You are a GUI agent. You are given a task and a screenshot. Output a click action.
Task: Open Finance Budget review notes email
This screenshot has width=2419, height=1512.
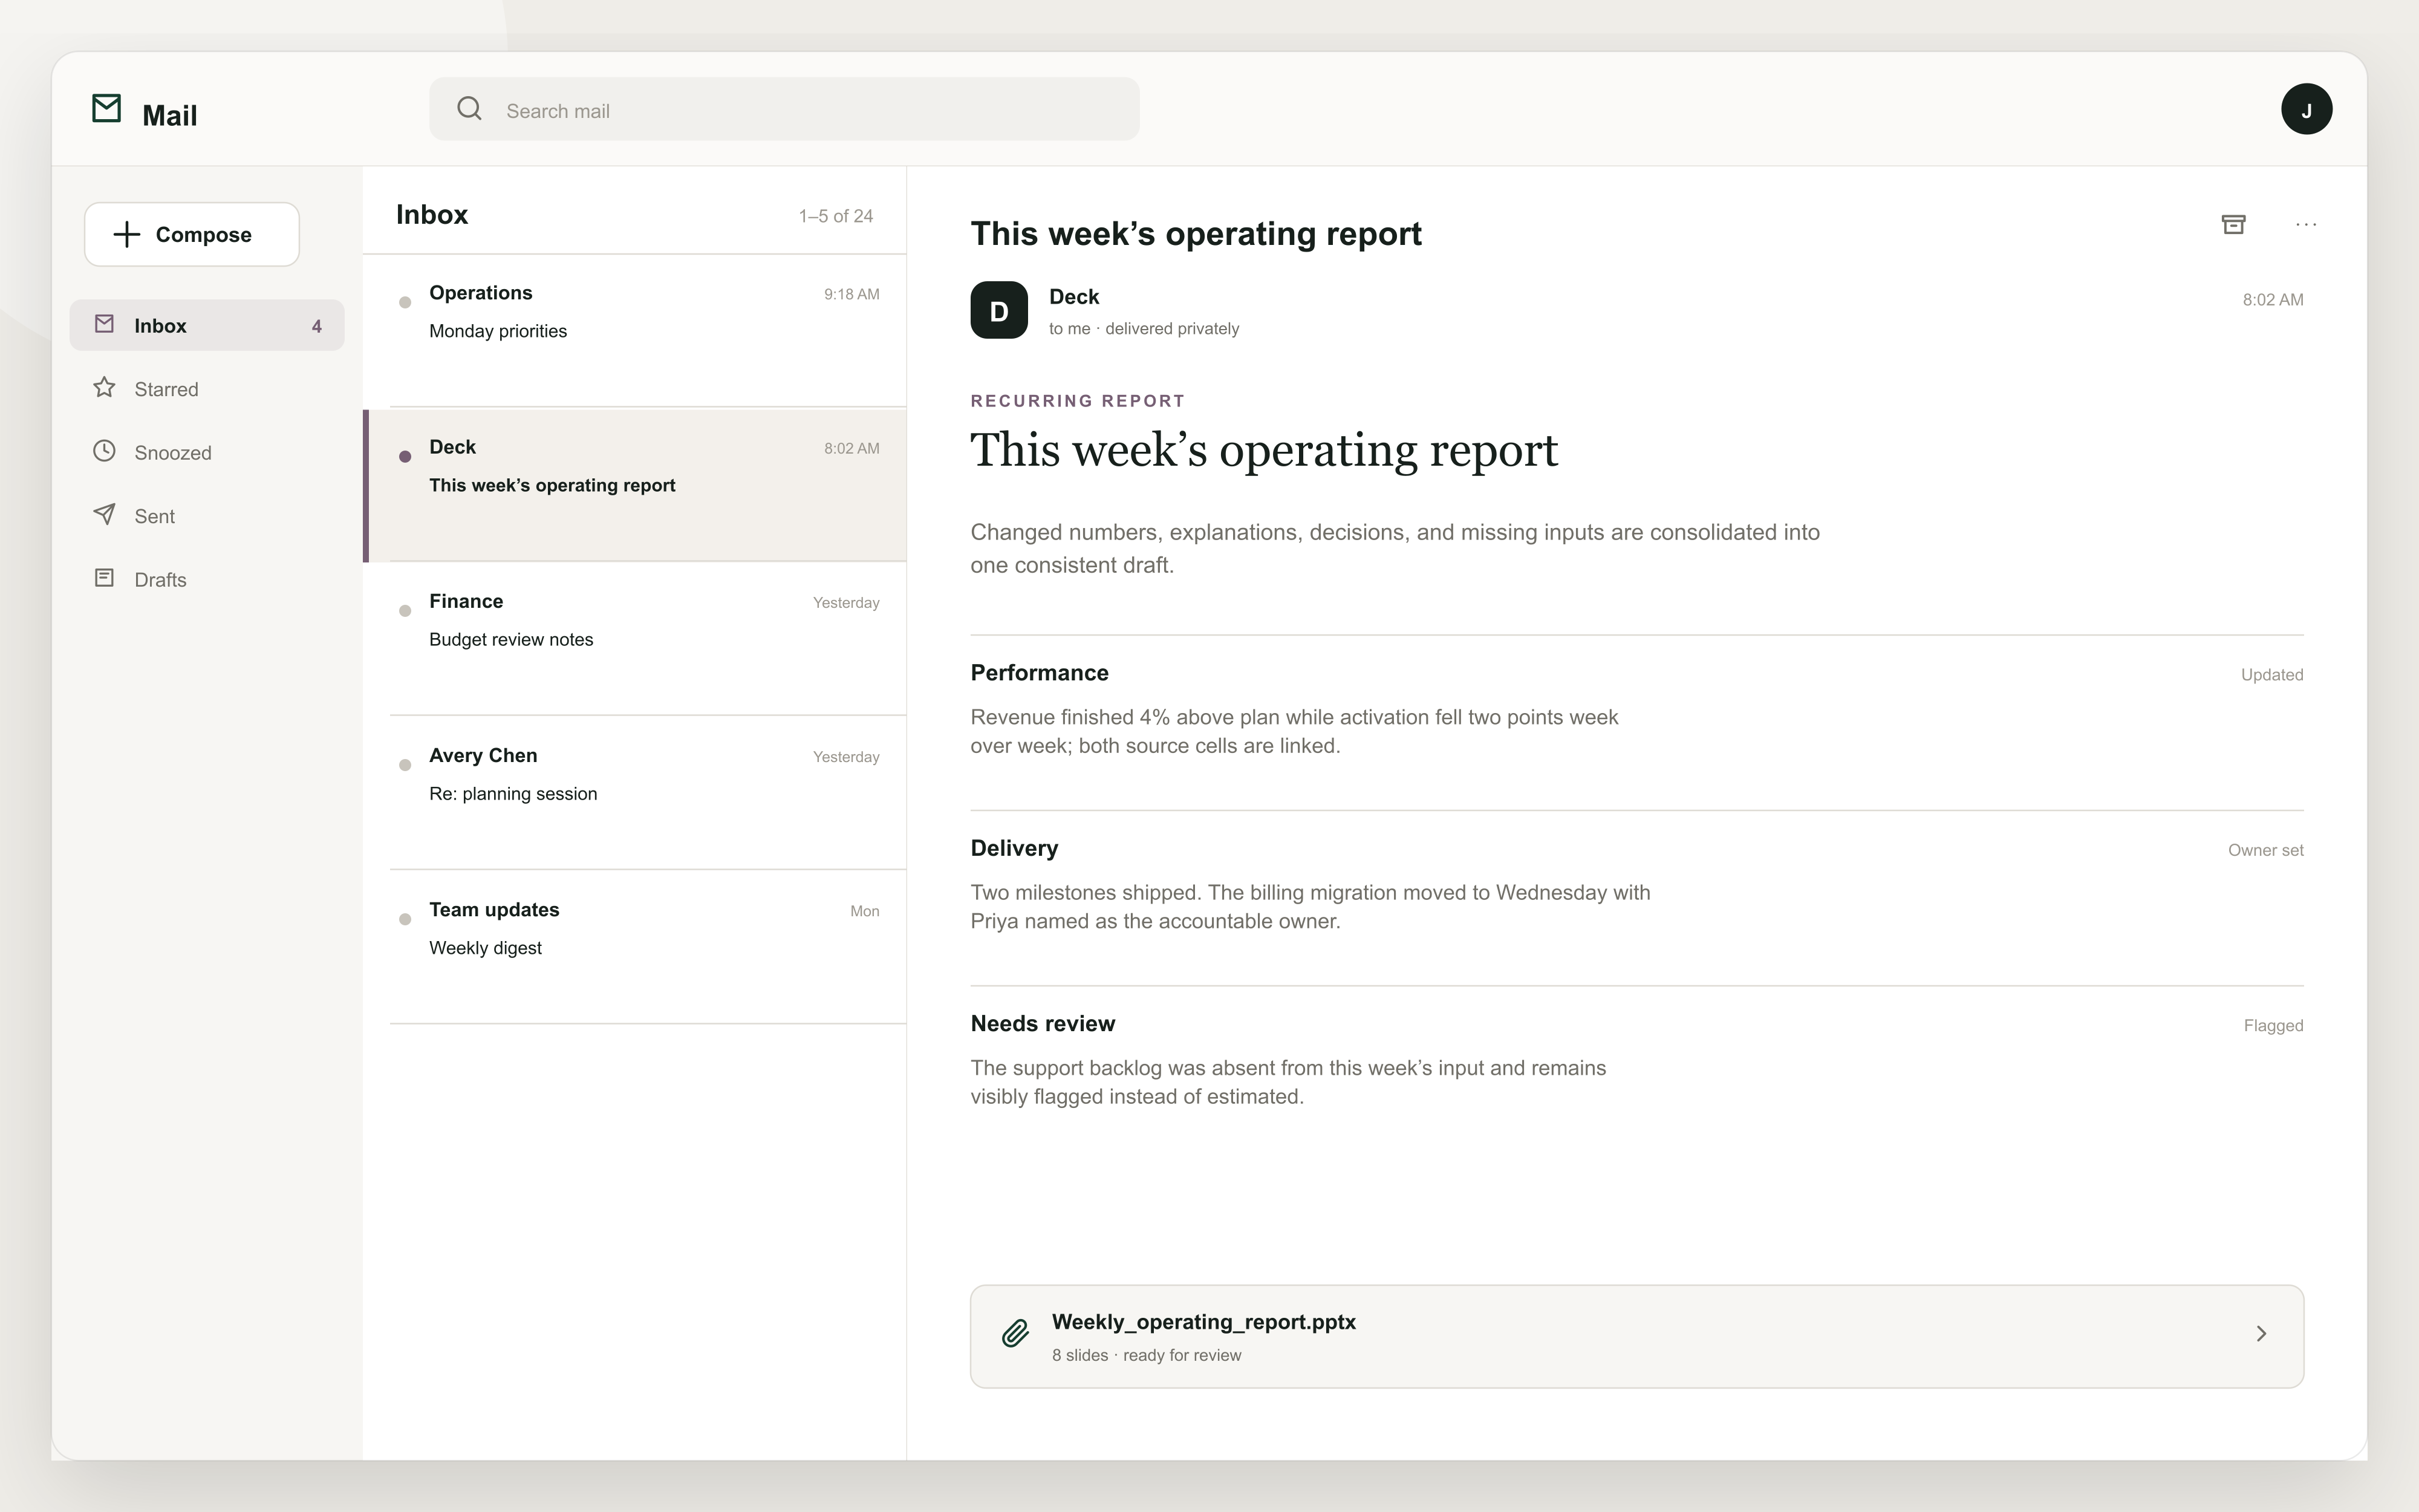(635, 639)
